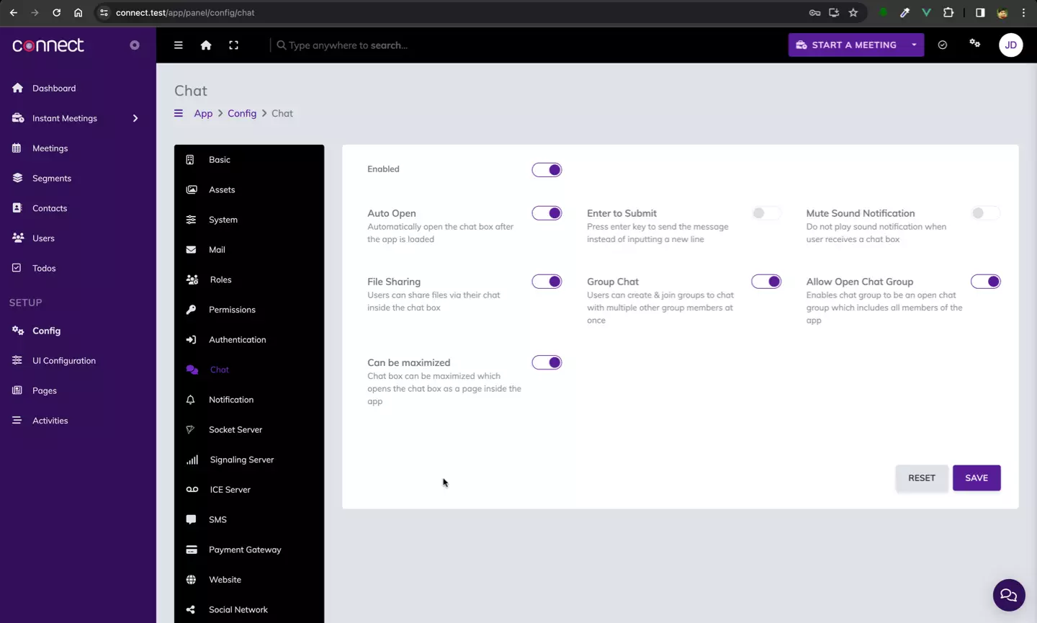Open settings gears icon in top bar
The image size is (1037, 623).
[x=975, y=44]
